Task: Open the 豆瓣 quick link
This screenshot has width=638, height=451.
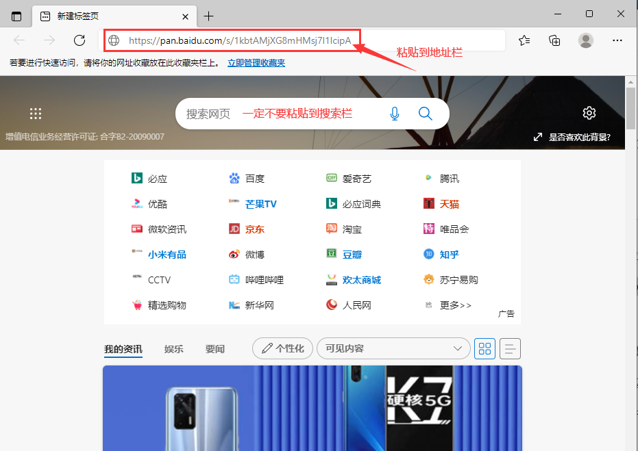Action: tap(344, 255)
